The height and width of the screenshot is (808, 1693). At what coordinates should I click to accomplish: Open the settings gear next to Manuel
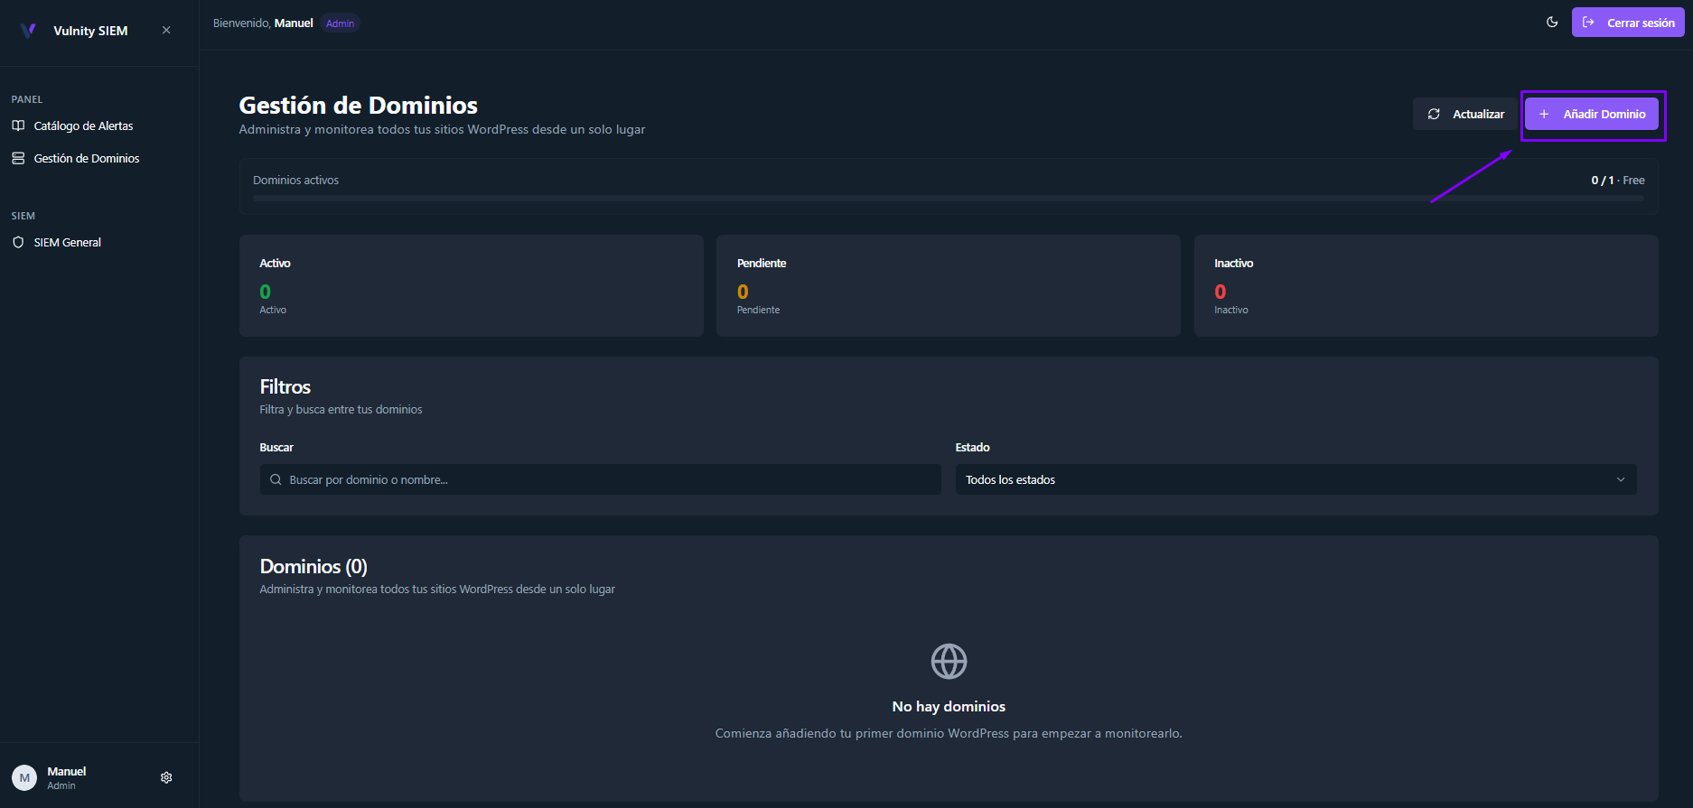pyautogui.click(x=166, y=777)
